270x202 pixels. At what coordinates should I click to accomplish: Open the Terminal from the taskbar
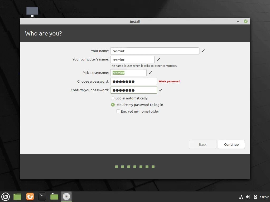(x=42, y=196)
